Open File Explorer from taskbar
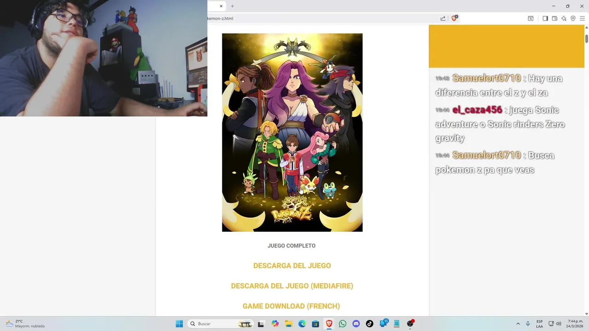This screenshot has height=331, width=589. [x=289, y=324]
